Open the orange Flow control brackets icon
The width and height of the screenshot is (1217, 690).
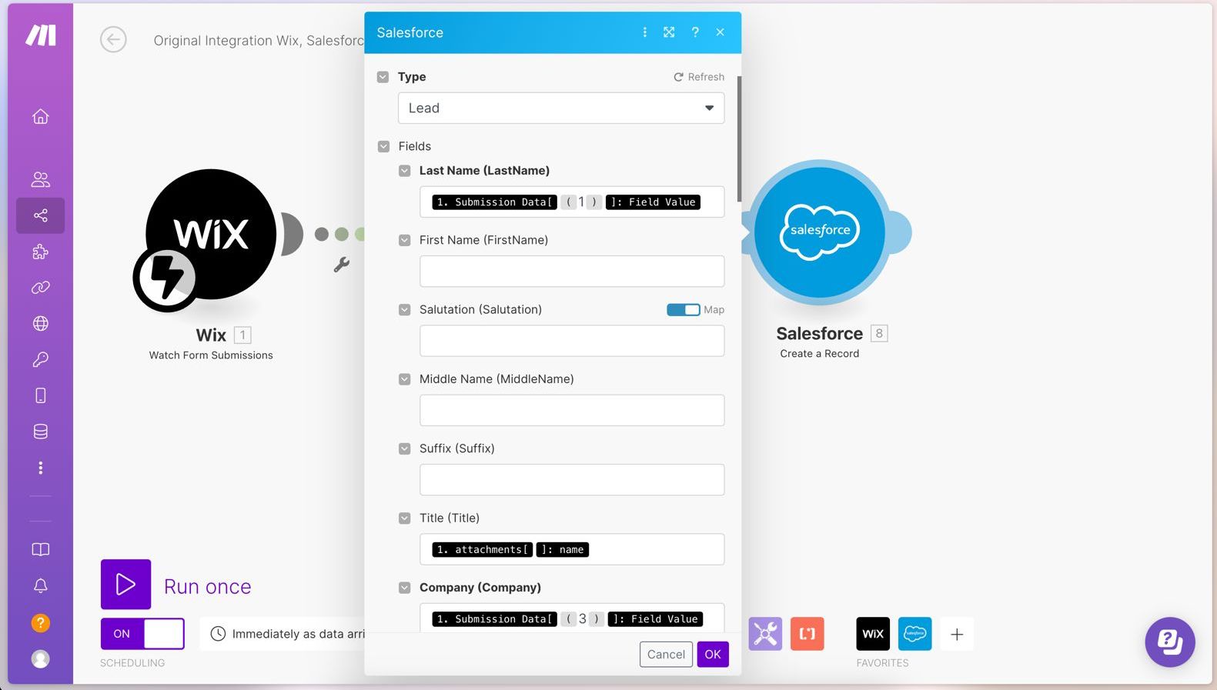click(807, 634)
